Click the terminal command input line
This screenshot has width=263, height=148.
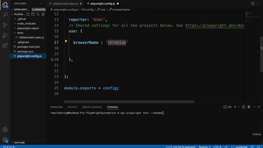[x=107, y=113]
